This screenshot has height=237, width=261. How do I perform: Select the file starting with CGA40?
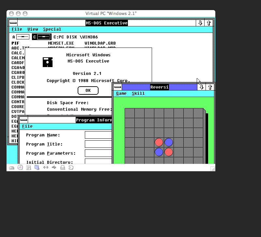(x=18, y=68)
